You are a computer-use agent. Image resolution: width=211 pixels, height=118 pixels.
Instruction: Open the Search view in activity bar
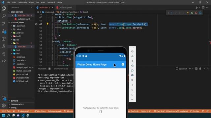[4, 16]
